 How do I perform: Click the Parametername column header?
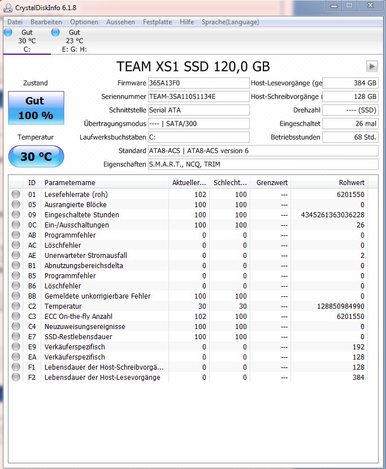[x=105, y=182]
